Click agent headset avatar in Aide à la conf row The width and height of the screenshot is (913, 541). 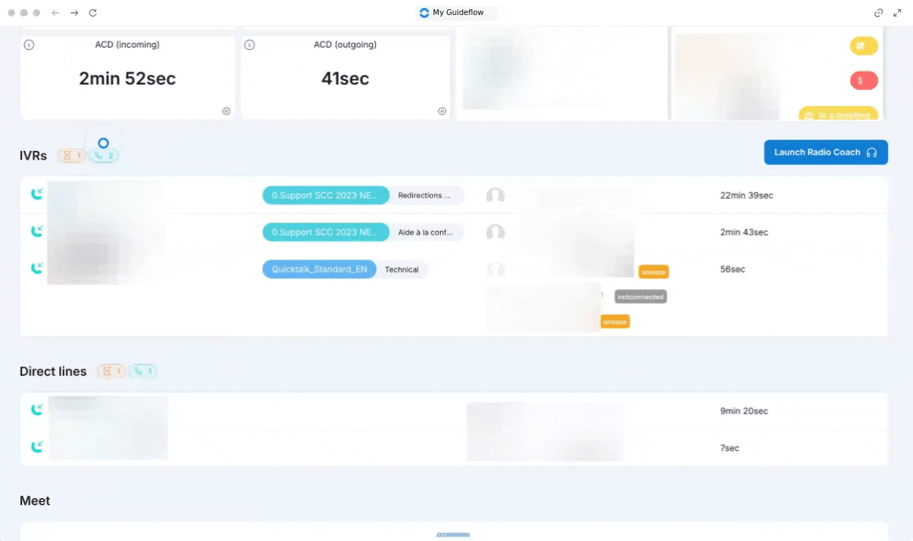point(495,233)
